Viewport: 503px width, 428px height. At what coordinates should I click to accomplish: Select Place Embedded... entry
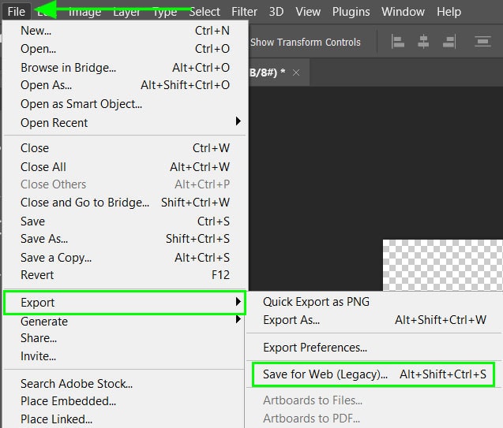click(125, 401)
